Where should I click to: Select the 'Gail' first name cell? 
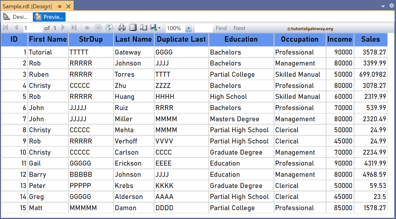click(48, 163)
